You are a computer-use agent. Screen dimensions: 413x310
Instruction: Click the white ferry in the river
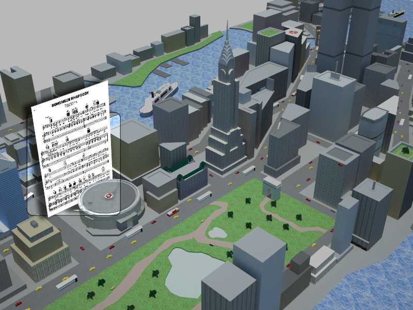click(x=159, y=95)
